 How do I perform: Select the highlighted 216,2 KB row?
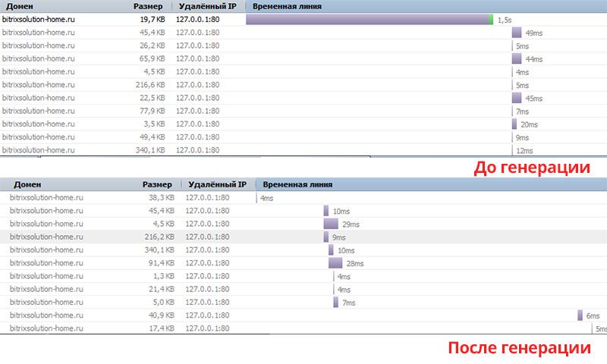pyautogui.click(x=303, y=237)
